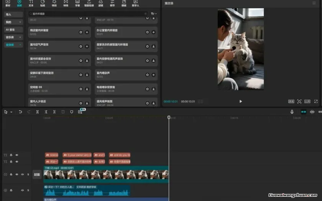Favorite the 空间音 08 sound
The width and height of the screenshot is (322, 201).
(81, 89)
